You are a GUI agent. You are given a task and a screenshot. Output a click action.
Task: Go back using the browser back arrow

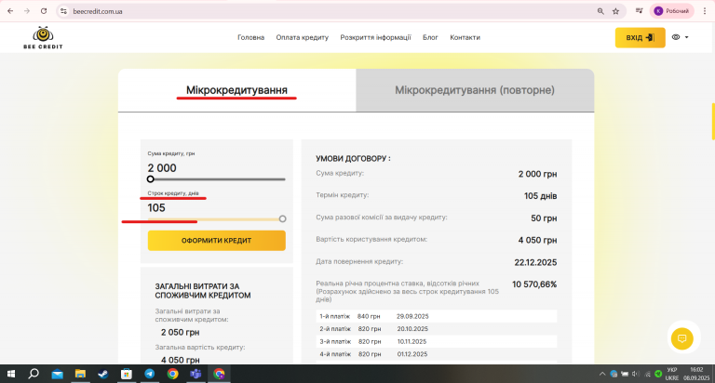[10, 11]
